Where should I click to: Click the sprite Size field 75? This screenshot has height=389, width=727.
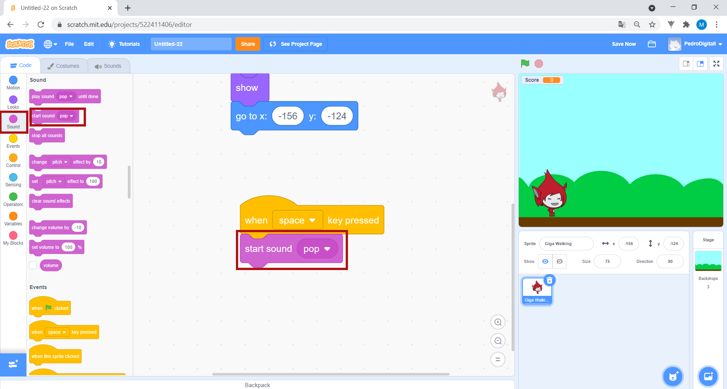point(607,261)
